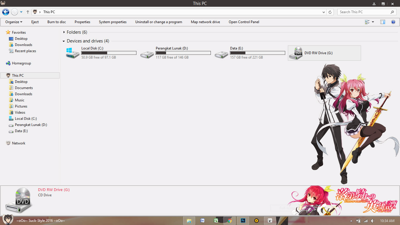Select the Perangkat Lunak (D:) drive icon

click(147, 54)
